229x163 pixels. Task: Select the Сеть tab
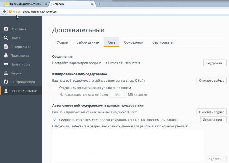pos(112,42)
